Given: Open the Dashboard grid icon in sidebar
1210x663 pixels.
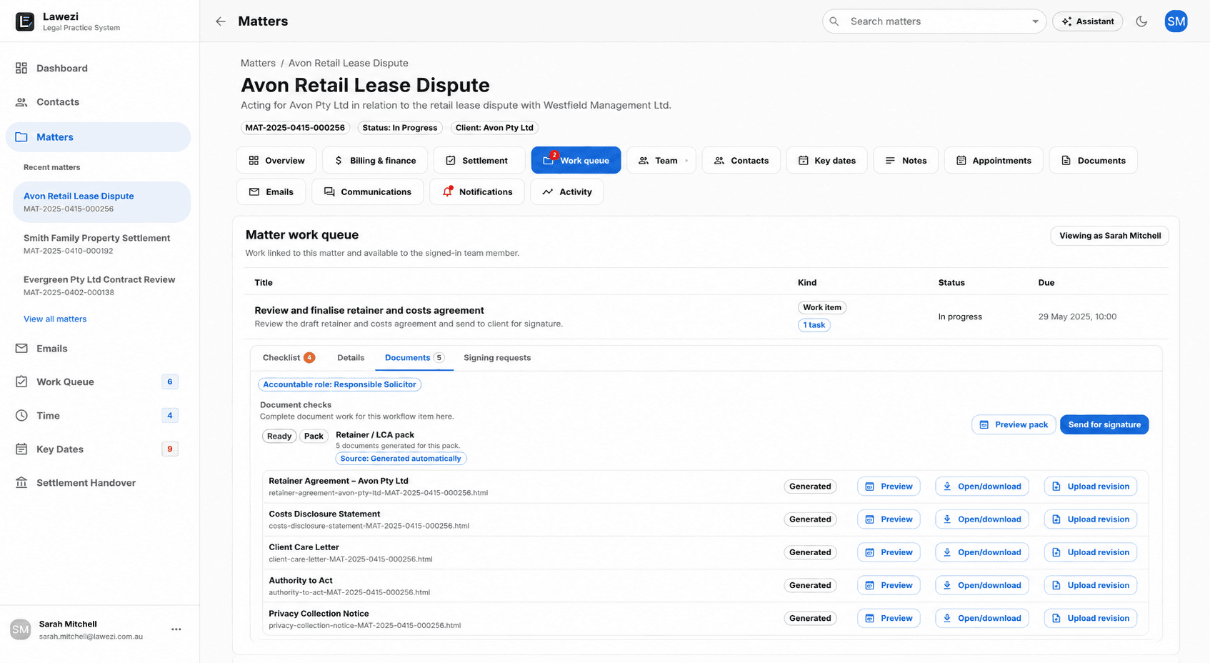Looking at the screenshot, I should click(21, 68).
